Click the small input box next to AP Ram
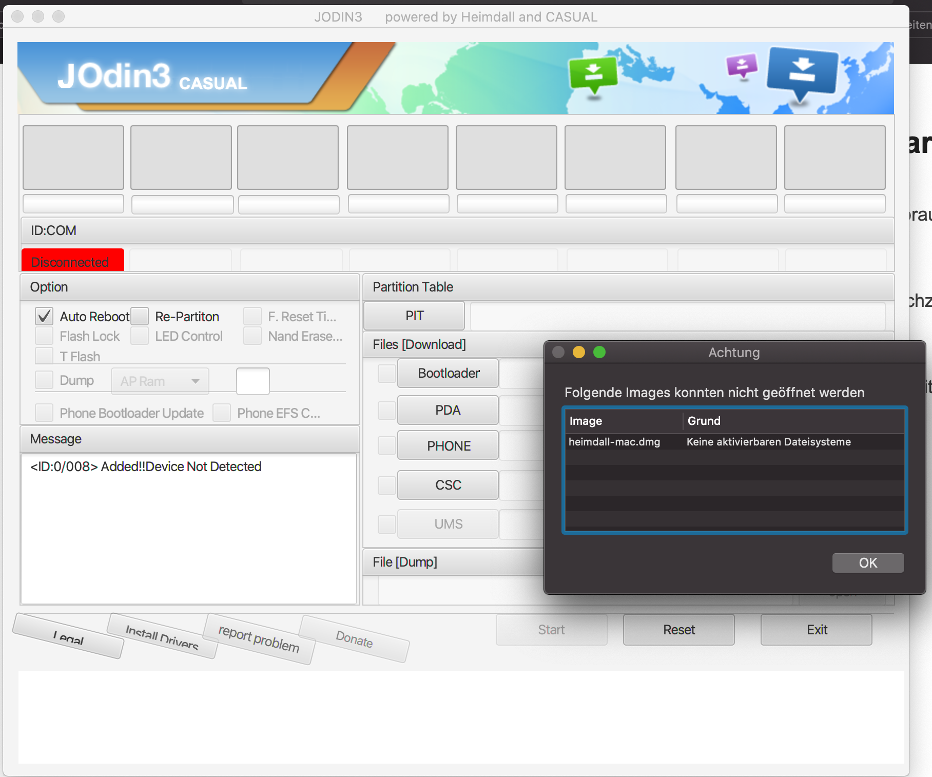The height and width of the screenshot is (777, 932). [253, 381]
